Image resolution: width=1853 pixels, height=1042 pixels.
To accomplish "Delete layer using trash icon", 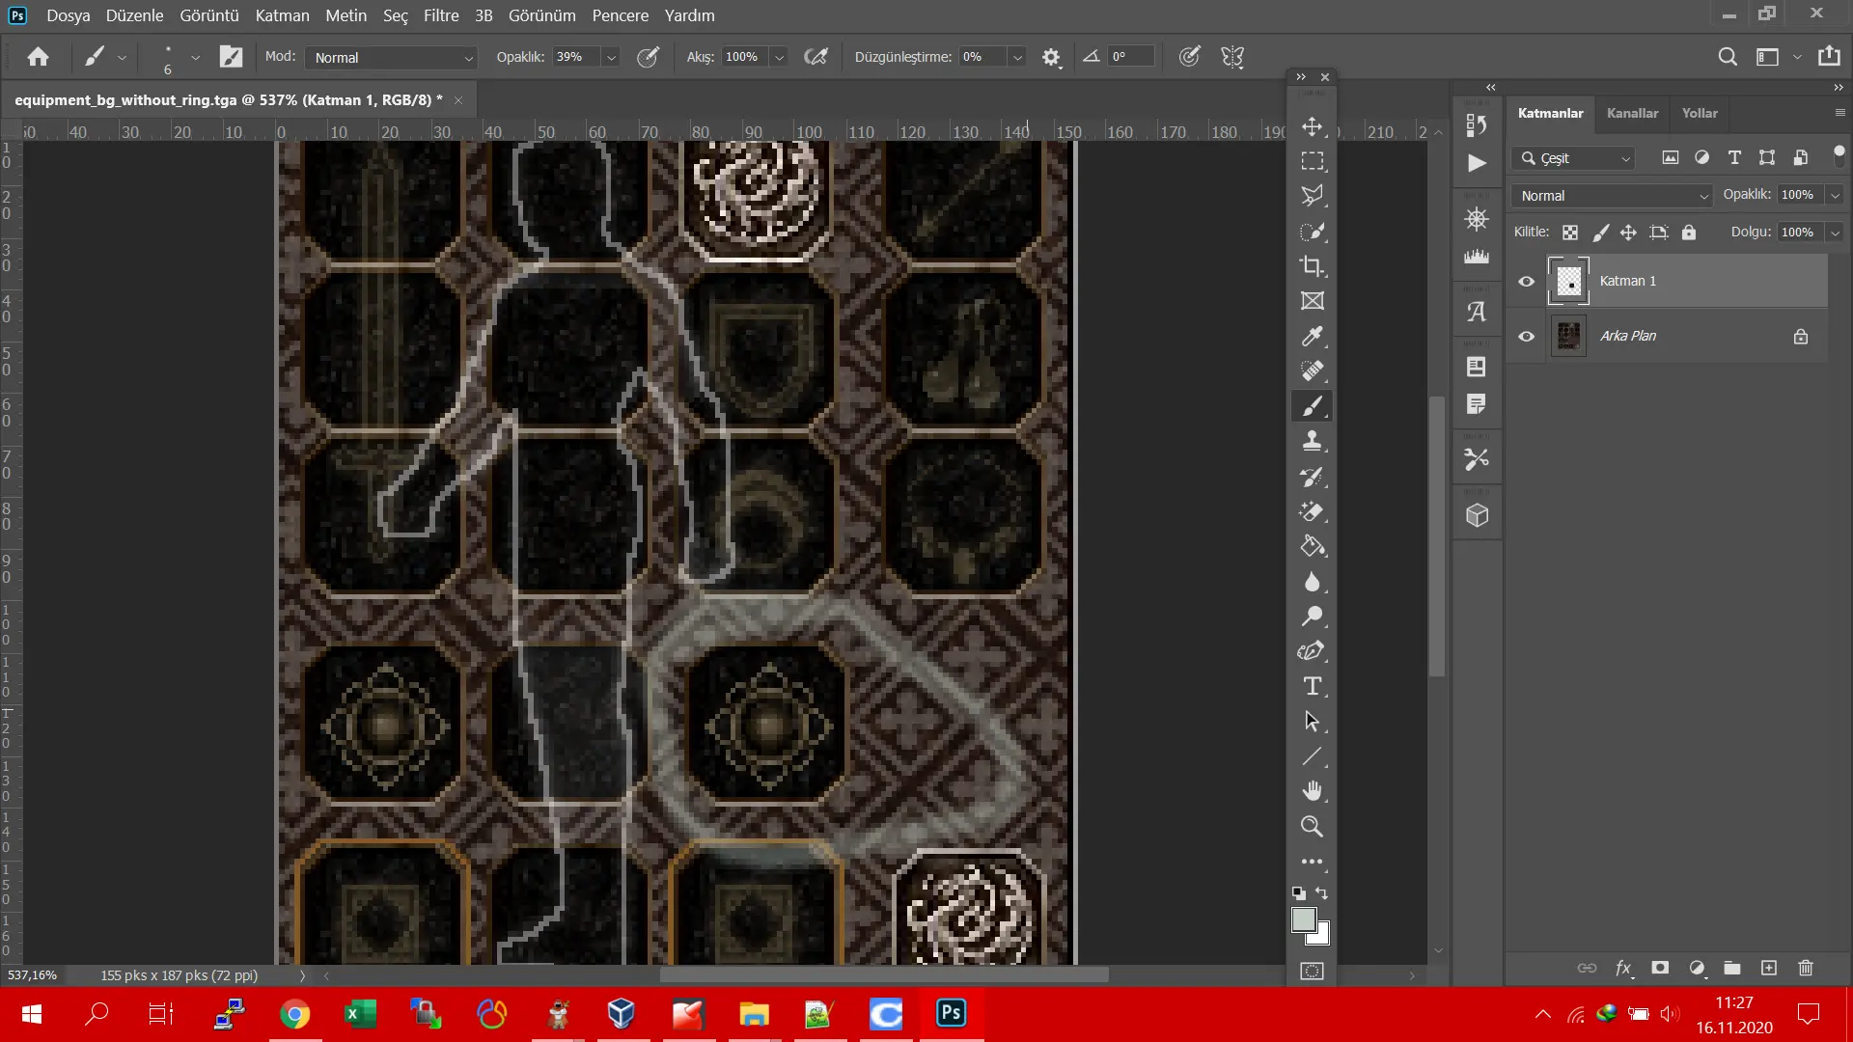I will tap(1806, 968).
